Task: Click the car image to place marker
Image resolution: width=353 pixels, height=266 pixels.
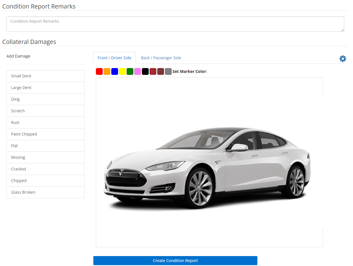Action: 209,162
